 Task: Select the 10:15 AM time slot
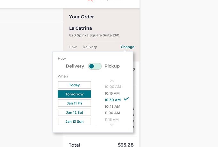click(112, 93)
